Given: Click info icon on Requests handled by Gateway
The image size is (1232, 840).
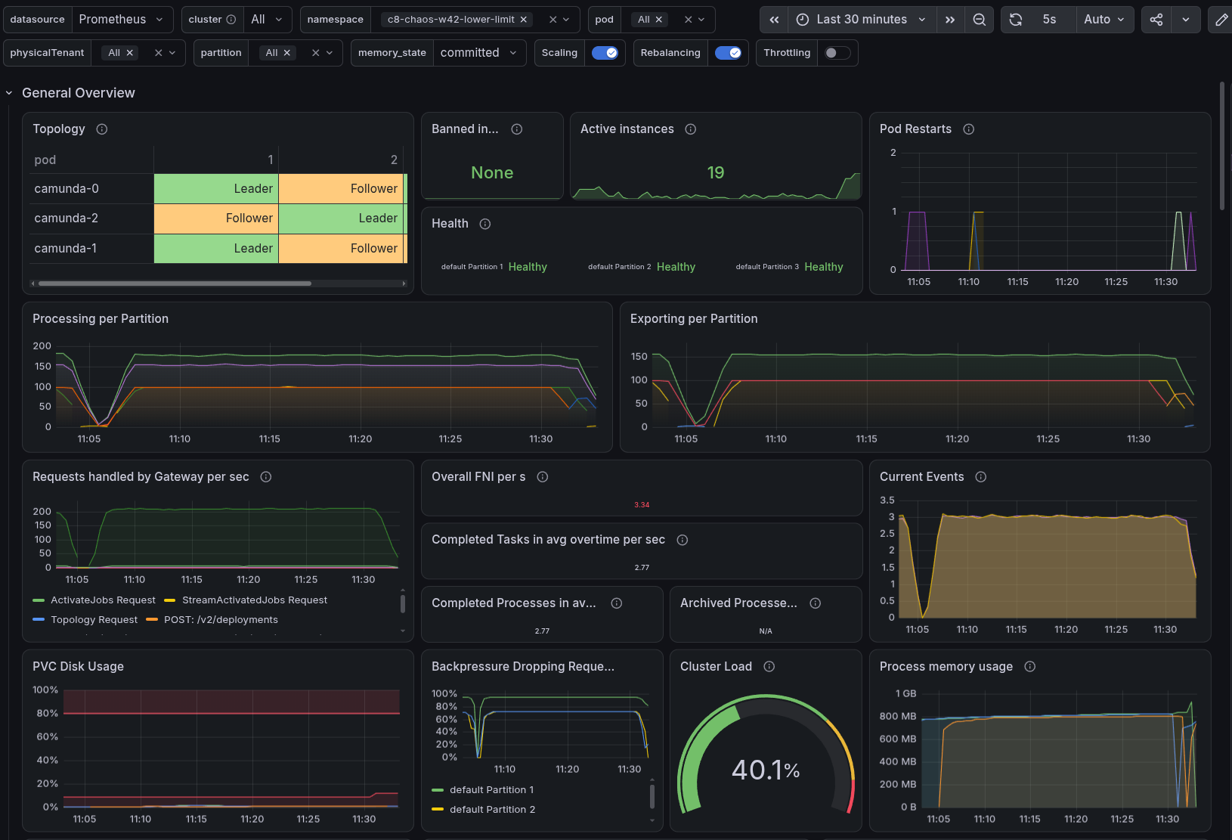Looking at the screenshot, I should click(x=266, y=477).
